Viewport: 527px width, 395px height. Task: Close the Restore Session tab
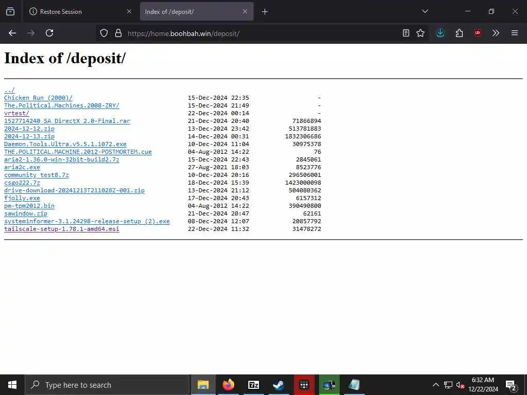tap(129, 11)
